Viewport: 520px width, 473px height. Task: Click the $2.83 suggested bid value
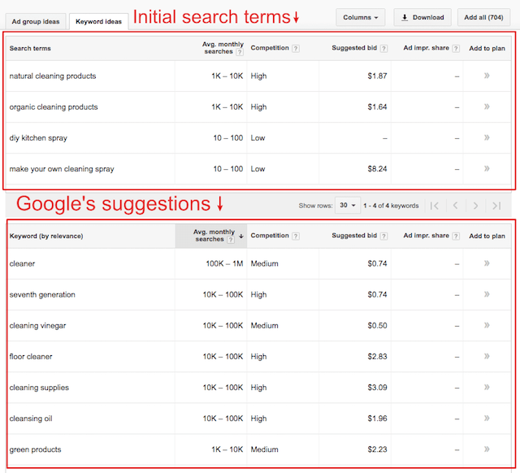pos(377,357)
